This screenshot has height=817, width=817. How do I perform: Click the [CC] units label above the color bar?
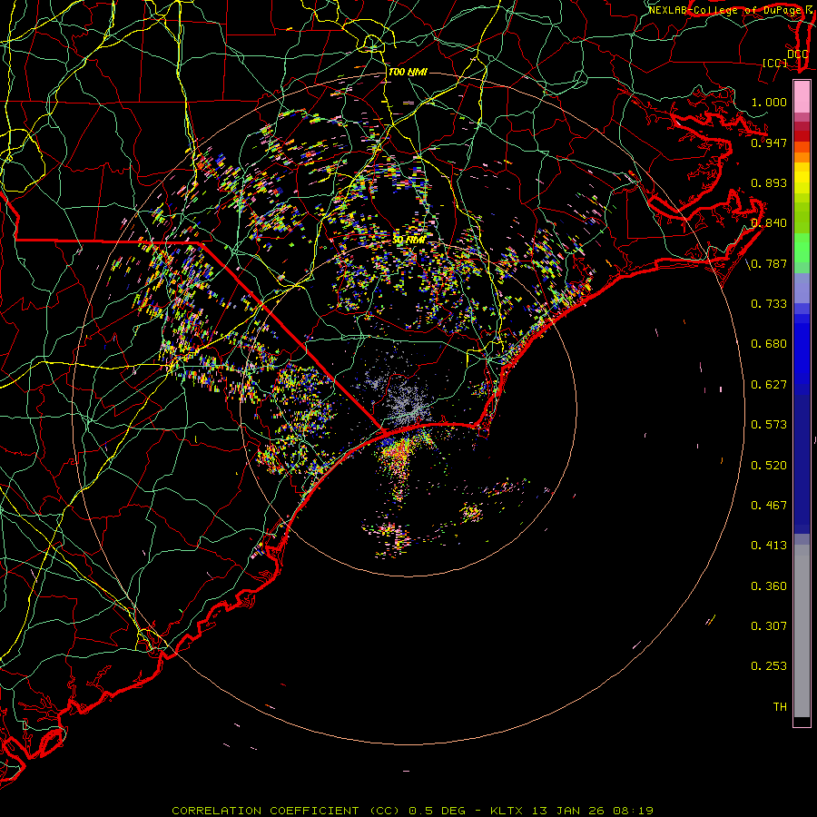pyautogui.click(x=775, y=63)
